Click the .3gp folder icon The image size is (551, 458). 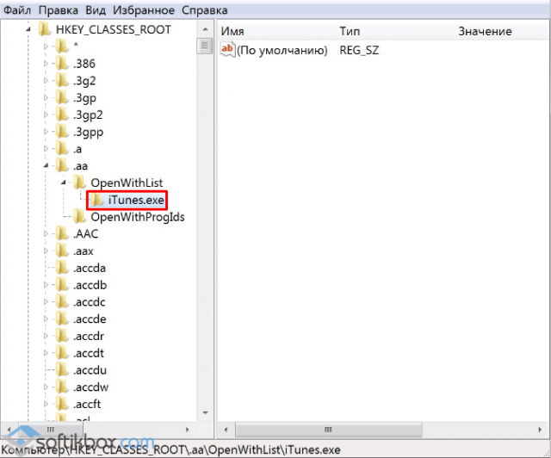point(62,97)
